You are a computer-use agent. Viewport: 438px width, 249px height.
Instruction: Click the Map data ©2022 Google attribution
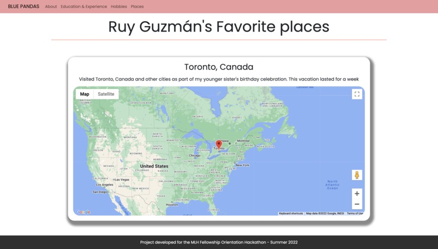coord(325,214)
